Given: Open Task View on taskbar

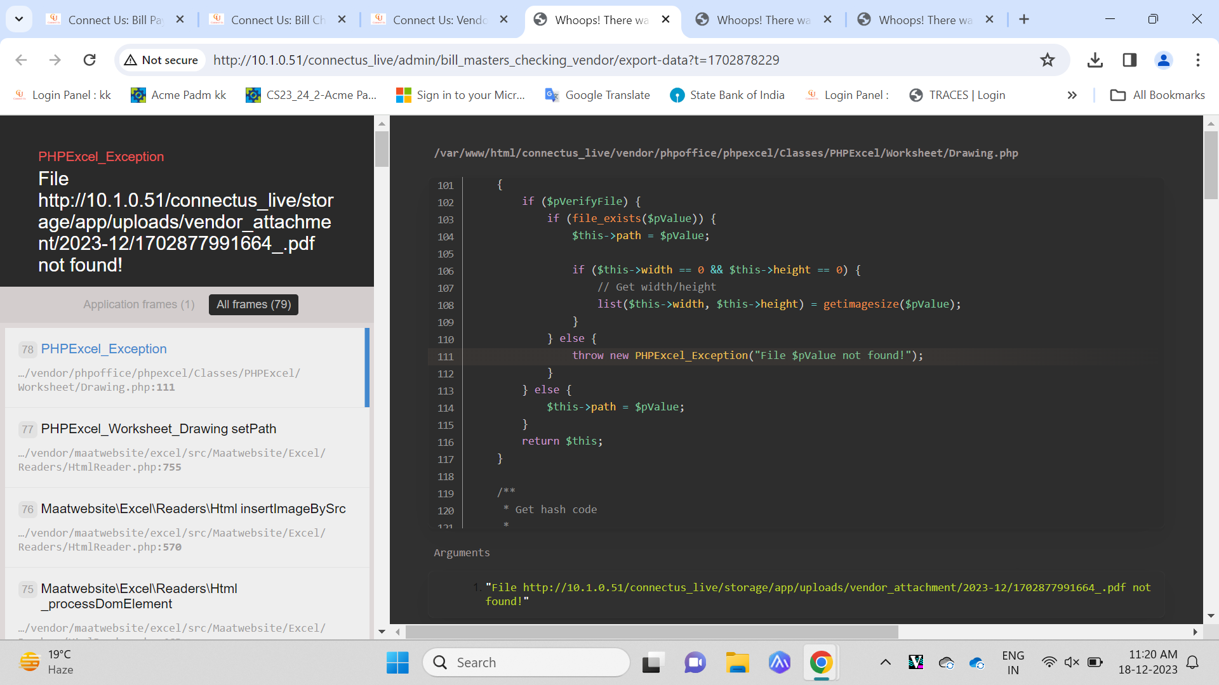Looking at the screenshot, I should pyautogui.click(x=652, y=663).
